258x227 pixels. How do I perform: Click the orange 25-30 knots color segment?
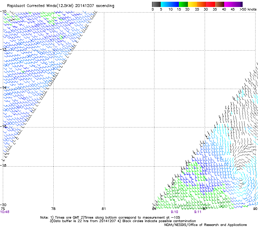(x=202, y=4)
